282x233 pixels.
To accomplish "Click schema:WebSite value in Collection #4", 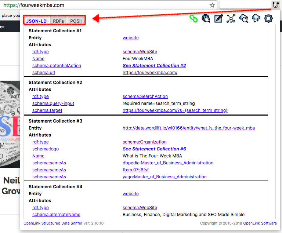I will pos(140,208).
